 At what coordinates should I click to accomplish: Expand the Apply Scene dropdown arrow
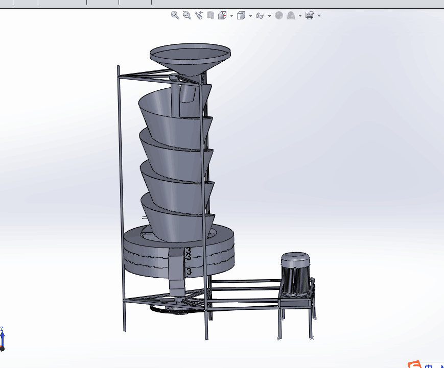[x=300, y=16]
